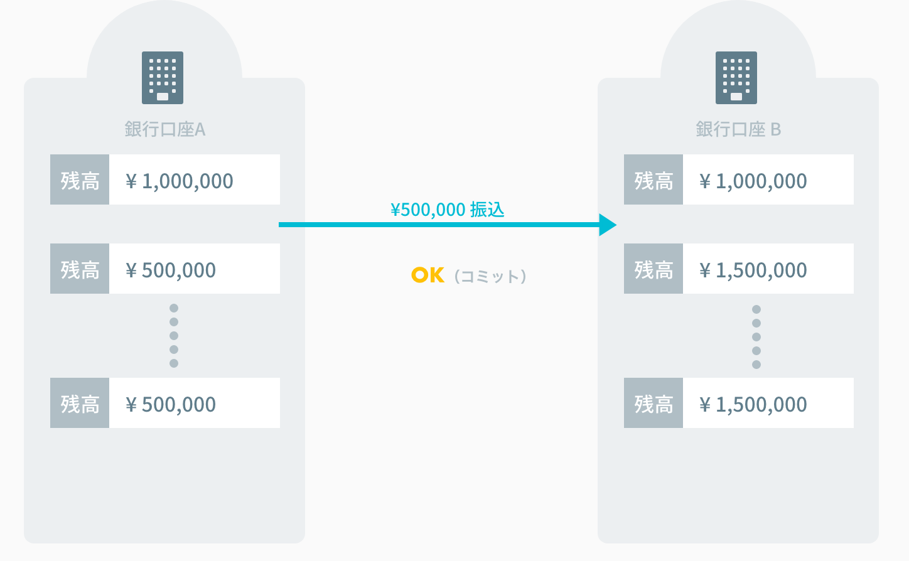Select the 銀行口座 B title label
The width and height of the screenshot is (909, 561).
tap(738, 129)
